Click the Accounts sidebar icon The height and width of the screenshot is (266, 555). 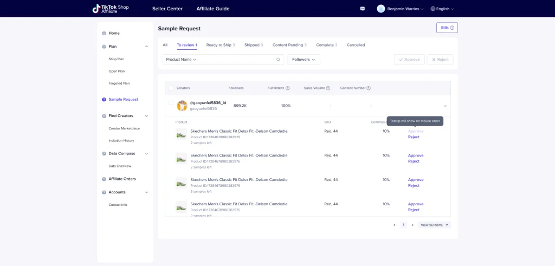pos(104,192)
